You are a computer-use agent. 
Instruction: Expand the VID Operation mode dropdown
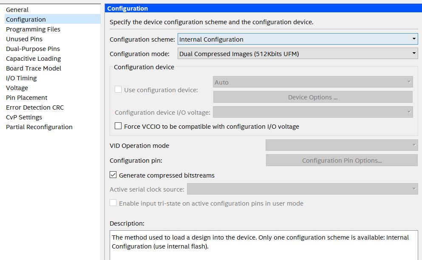point(342,145)
